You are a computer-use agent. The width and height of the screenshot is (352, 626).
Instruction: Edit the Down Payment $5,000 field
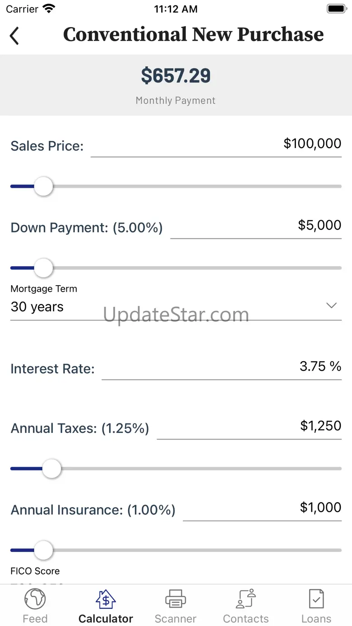point(255,226)
